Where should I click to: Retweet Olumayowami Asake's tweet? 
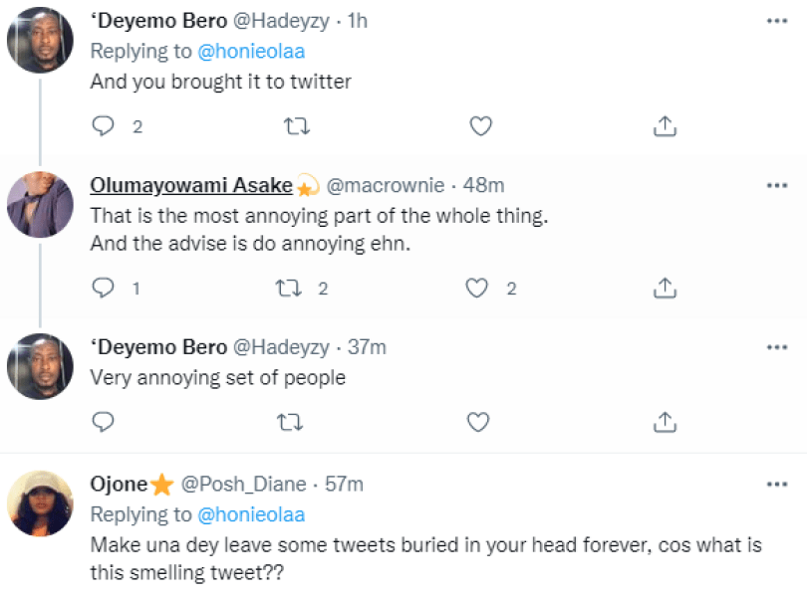(x=288, y=289)
